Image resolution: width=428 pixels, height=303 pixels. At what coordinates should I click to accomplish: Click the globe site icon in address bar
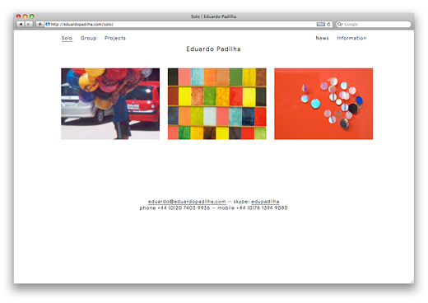click(x=48, y=24)
